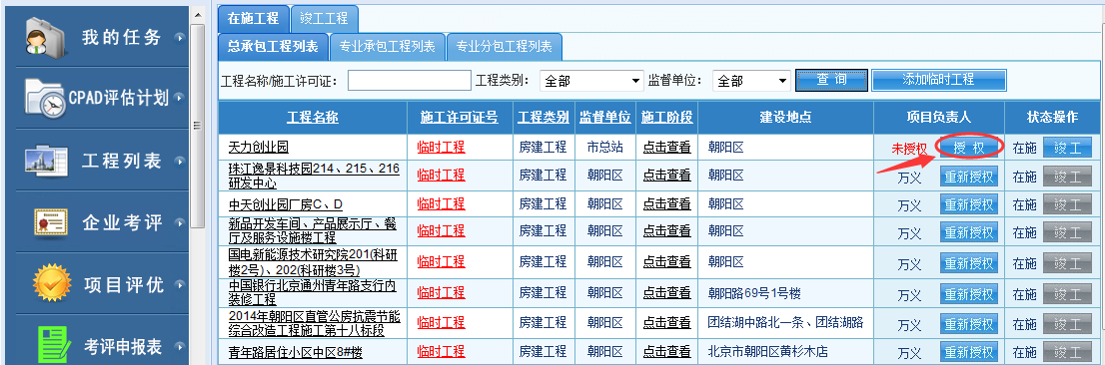The image size is (1105, 365).
Task: Open 新品开发车间、产品展示厅 project link
Action: point(312,230)
